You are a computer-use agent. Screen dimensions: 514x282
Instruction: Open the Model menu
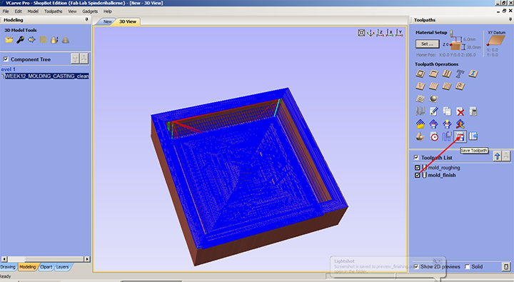tap(33, 11)
